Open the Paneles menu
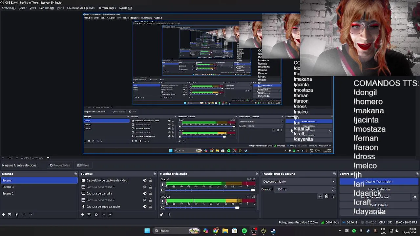The image size is (420, 236). pyautogui.click(x=47, y=8)
